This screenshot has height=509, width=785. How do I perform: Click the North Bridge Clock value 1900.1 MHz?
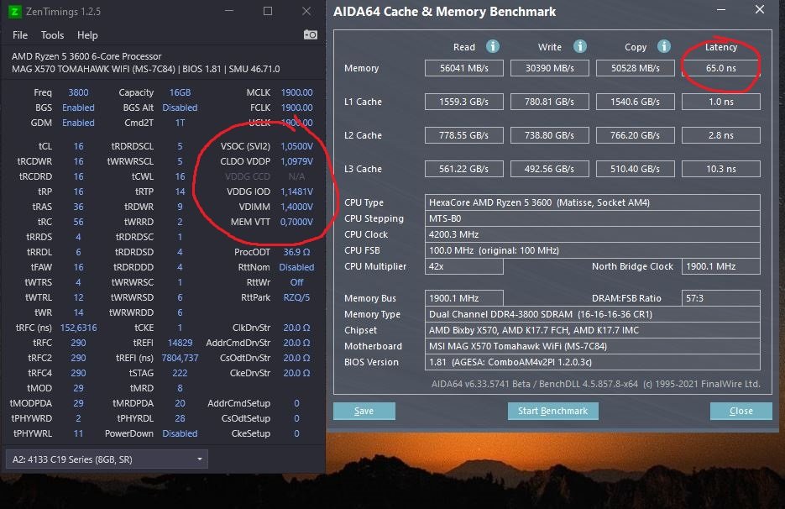(x=721, y=266)
